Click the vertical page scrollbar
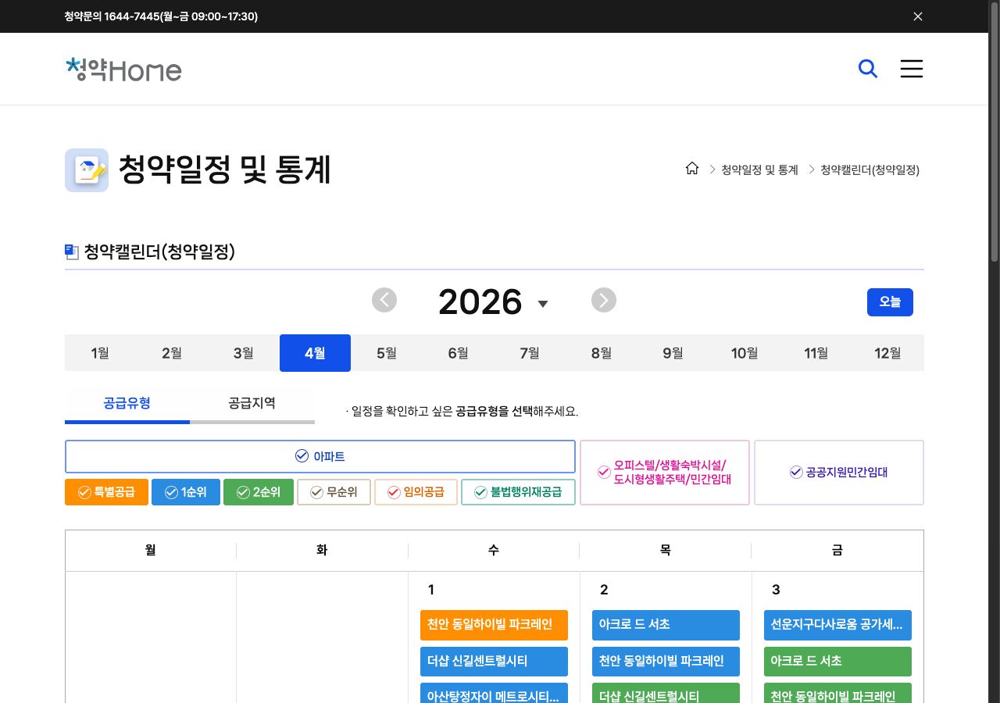Screen dimensions: 1000x703 [995, 133]
